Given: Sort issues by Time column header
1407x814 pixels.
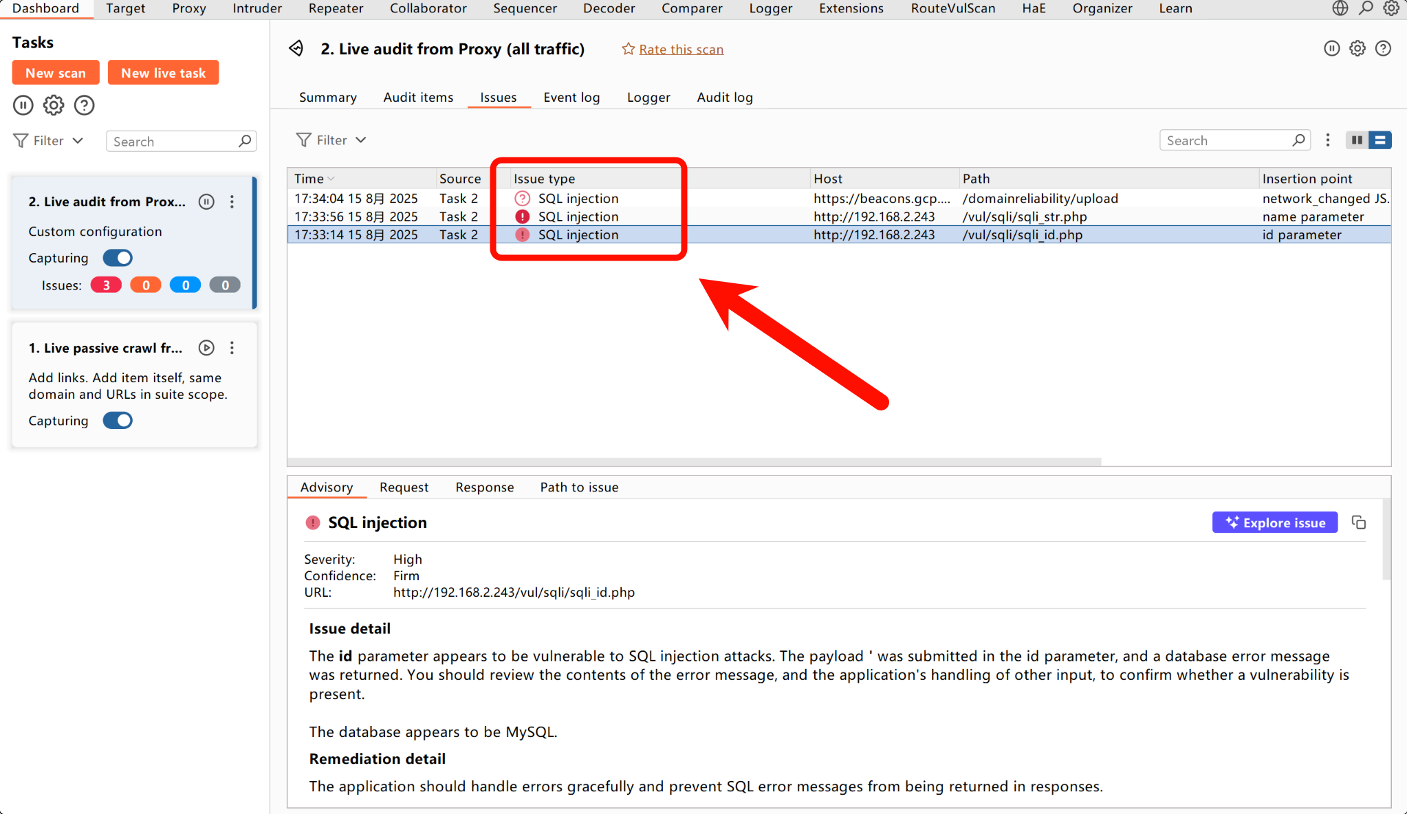Looking at the screenshot, I should point(309,179).
